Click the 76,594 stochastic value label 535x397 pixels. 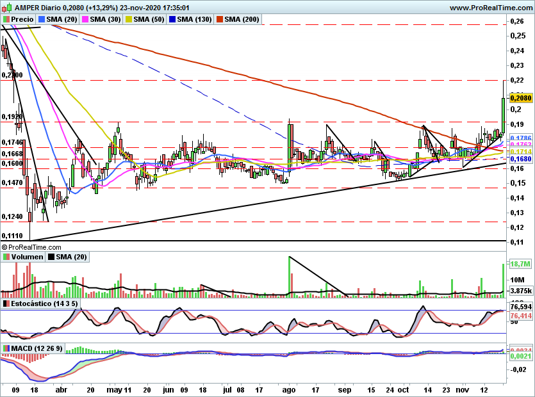(x=518, y=308)
